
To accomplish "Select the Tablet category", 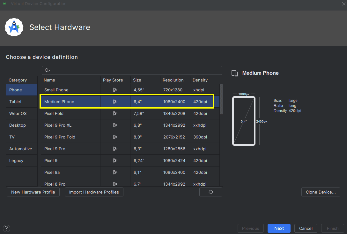I will coord(15,102).
